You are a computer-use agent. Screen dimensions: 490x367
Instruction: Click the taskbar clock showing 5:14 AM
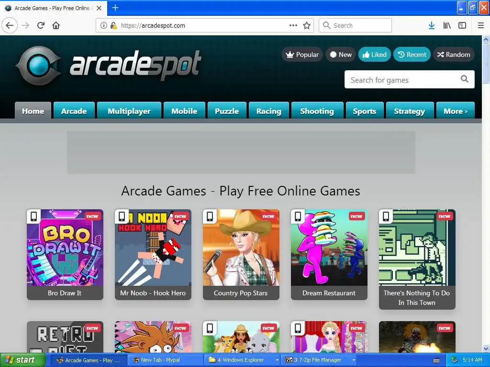(472, 360)
